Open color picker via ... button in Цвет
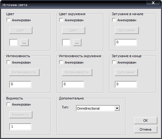 (x=24, y=42)
